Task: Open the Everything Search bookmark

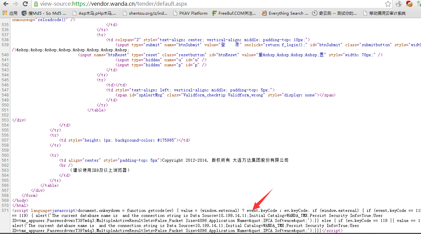Action: pyautogui.click(x=285, y=13)
